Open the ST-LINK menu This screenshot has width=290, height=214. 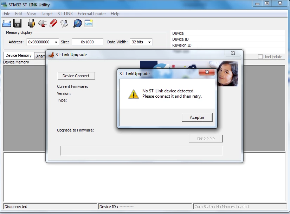pyautogui.click(x=65, y=14)
